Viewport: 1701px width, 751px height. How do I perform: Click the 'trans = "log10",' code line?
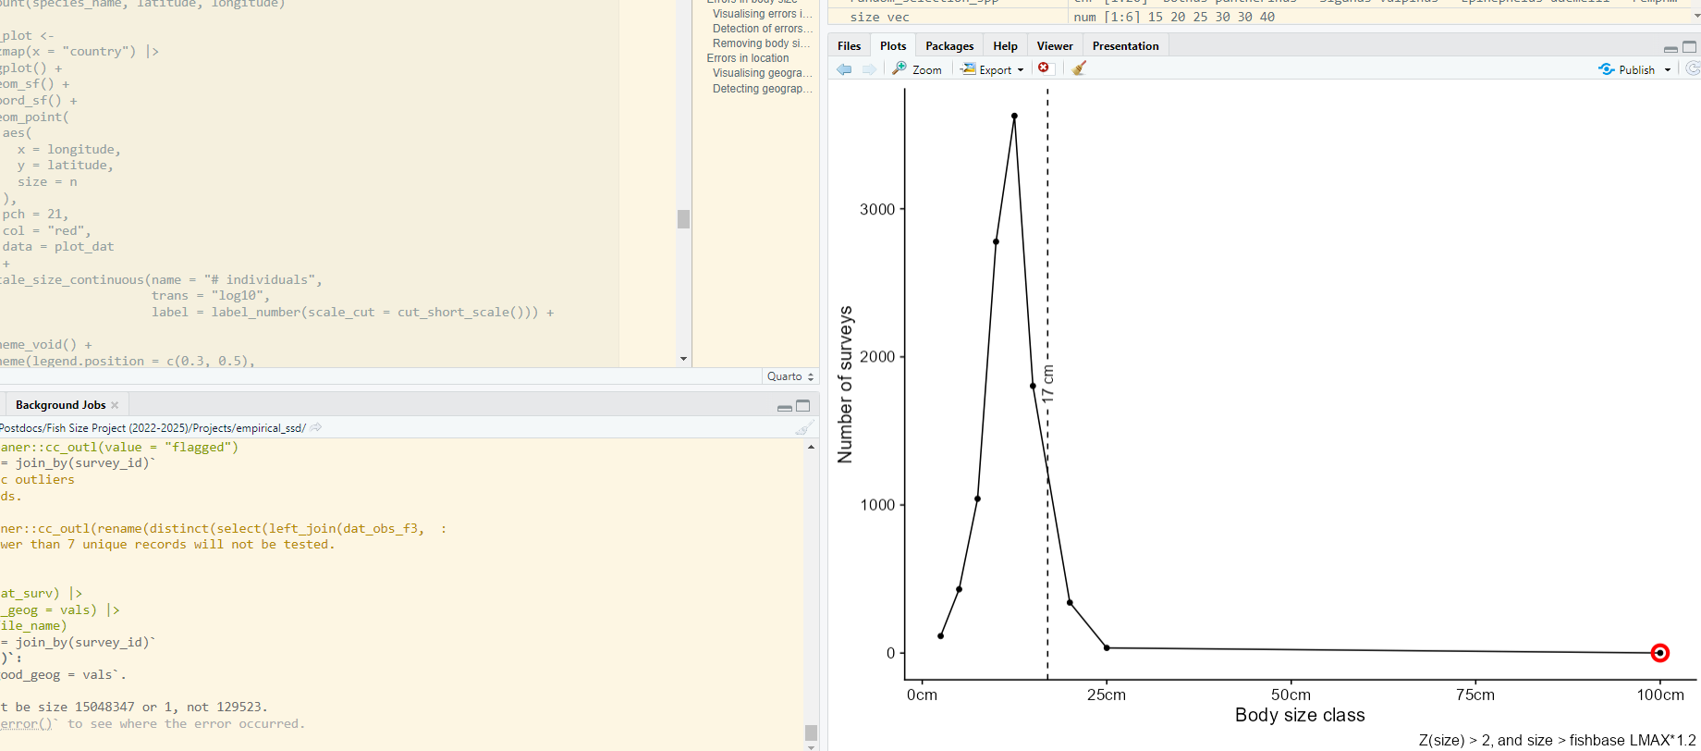(x=211, y=296)
